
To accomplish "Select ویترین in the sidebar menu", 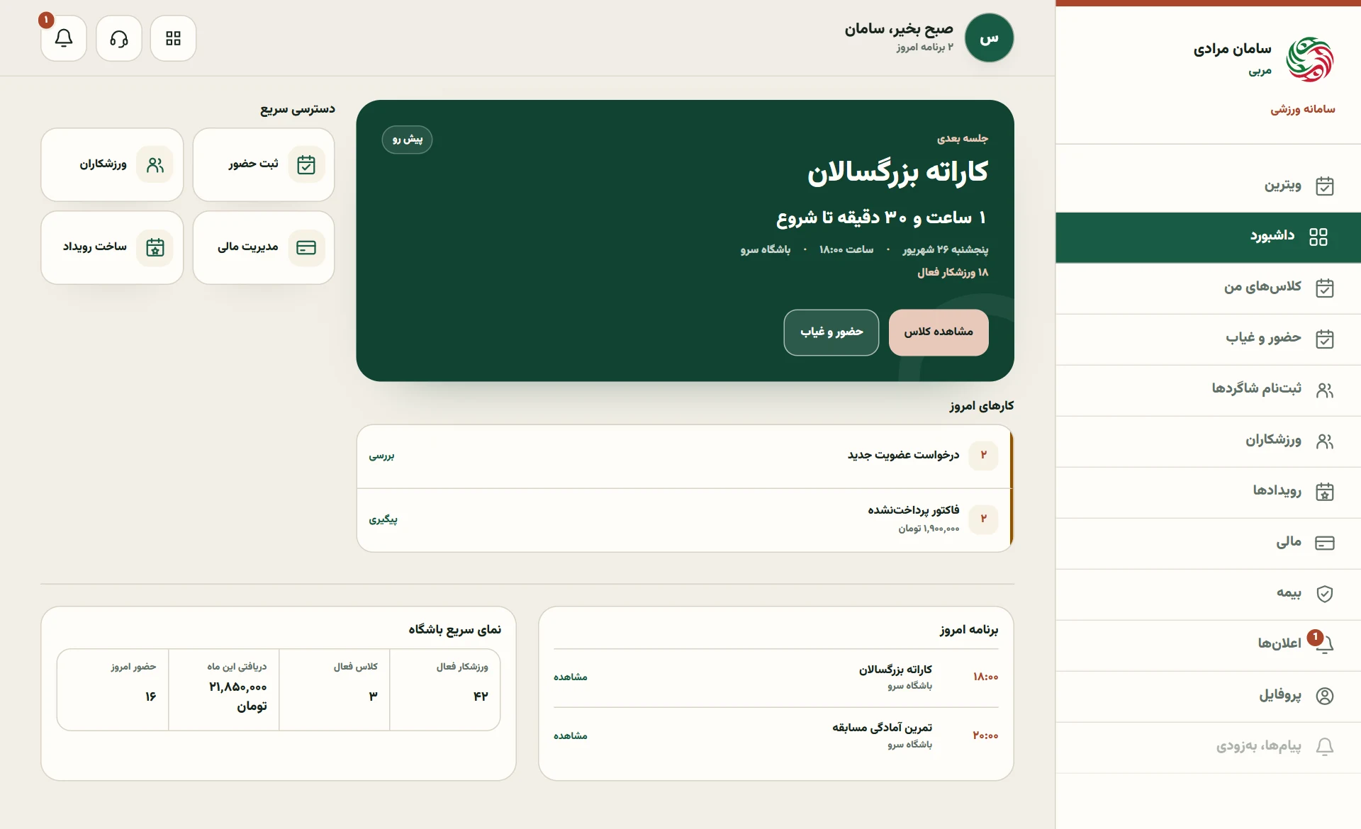I will point(1208,186).
